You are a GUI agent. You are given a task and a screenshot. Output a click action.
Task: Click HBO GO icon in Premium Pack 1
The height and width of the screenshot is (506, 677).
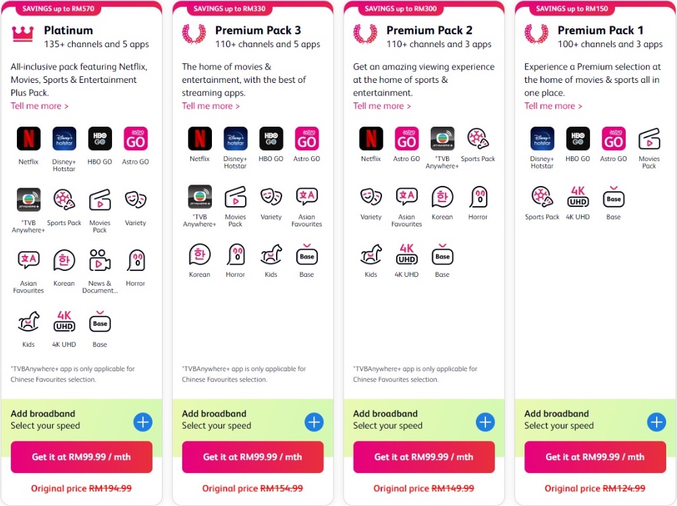tap(578, 139)
